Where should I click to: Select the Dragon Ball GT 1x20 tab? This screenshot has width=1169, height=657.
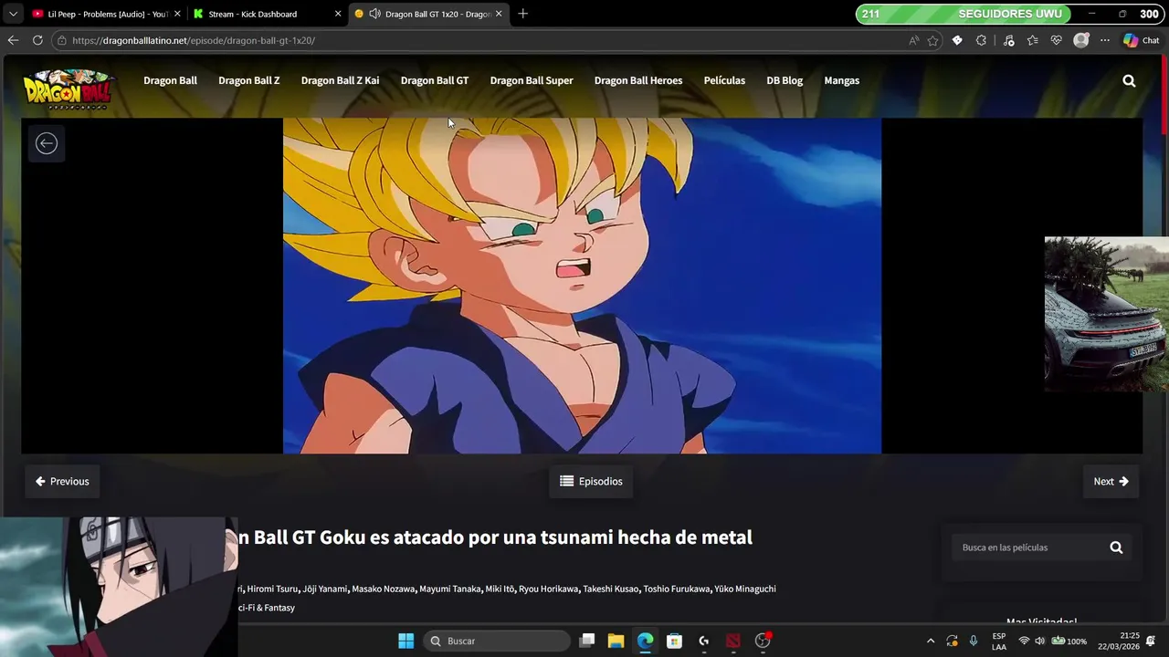click(x=429, y=14)
